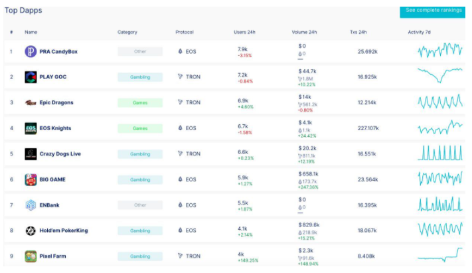Open the BIG GAME logo icon
472x273 pixels.
tap(31, 179)
